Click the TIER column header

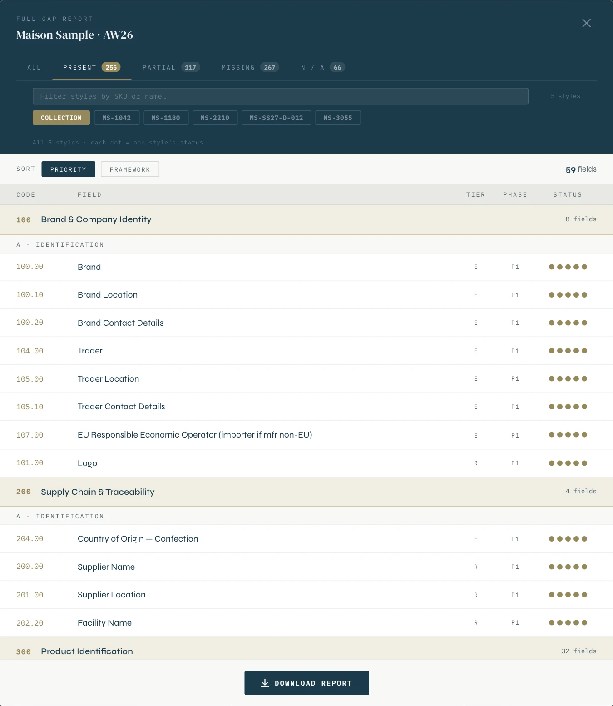475,195
